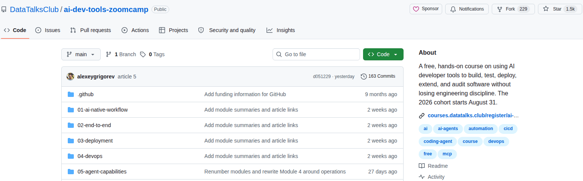
Task: Click the star count 1.5k
Action: click(x=570, y=9)
